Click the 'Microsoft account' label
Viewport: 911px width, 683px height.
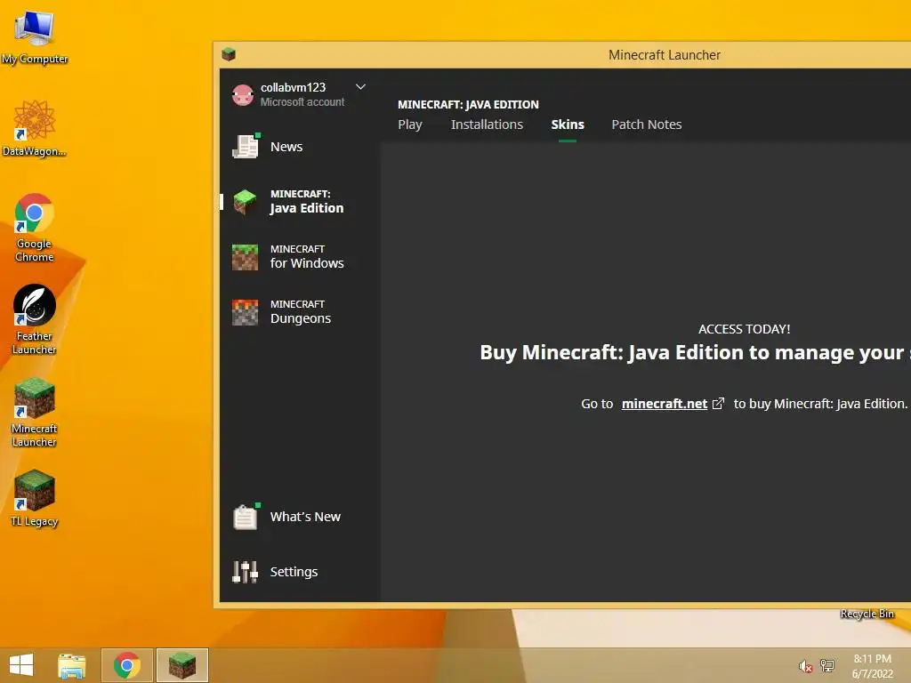pyautogui.click(x=302, y=102)
